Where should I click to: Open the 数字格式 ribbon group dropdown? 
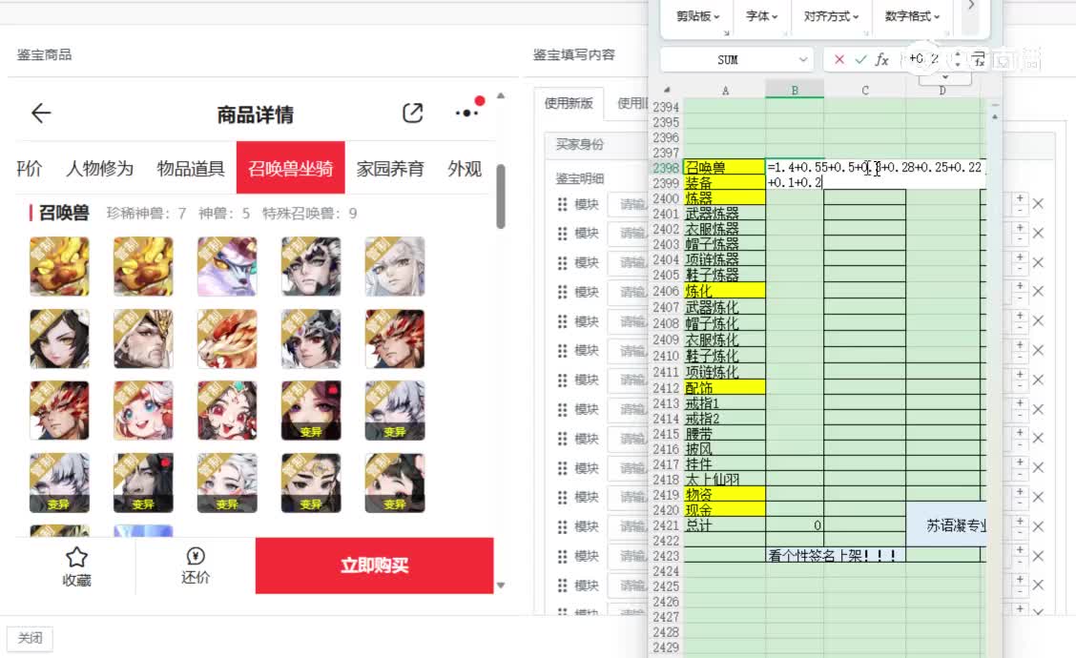coord(912,16)
